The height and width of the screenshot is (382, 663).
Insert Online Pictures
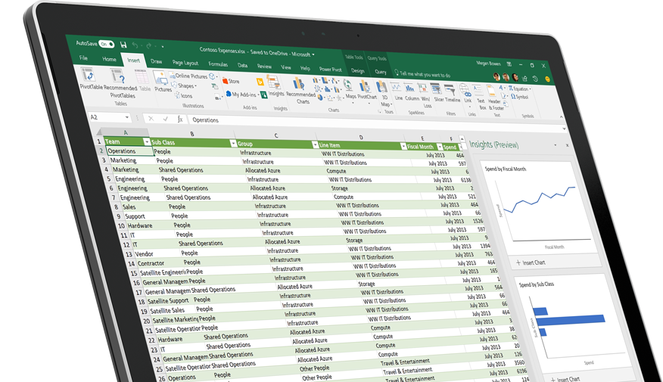(188, 76)
